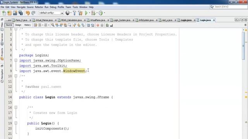The height and width of the screenshot is (139, 248).
Task: Show opened documents list dropdown
Action: pyautogui.click(x=242, y=20)
